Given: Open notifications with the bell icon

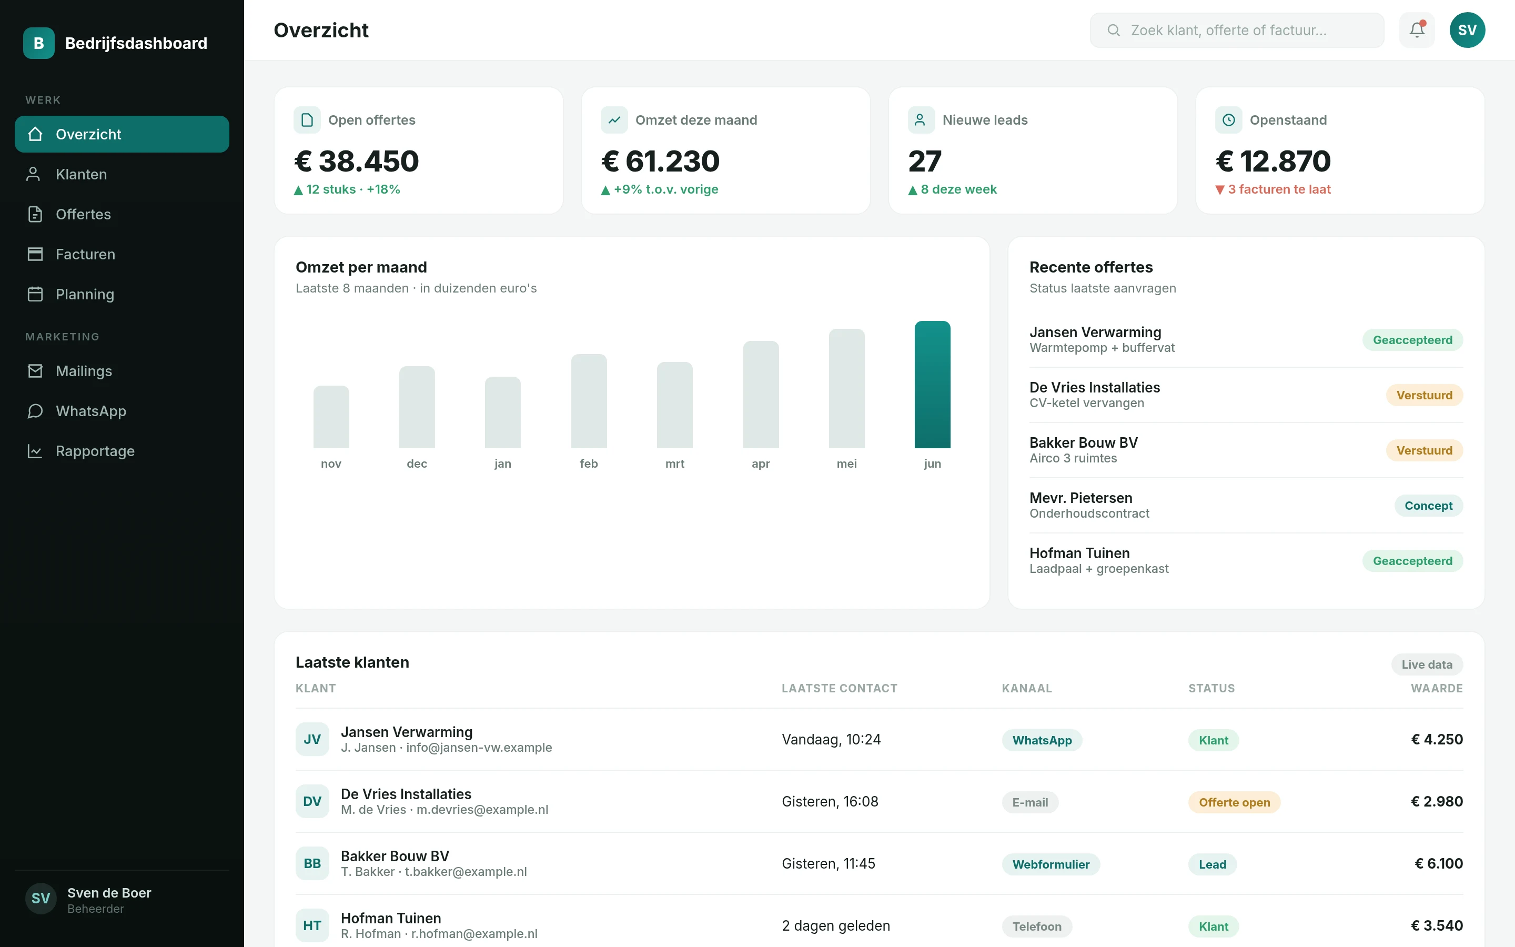Looking at the screenshot, I should click(1417, 30).
